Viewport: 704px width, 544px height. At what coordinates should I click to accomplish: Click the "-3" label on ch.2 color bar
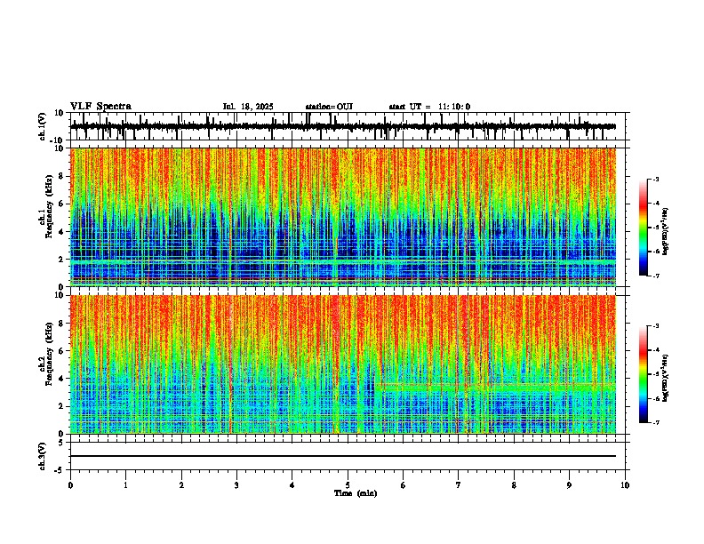[655, 326]
